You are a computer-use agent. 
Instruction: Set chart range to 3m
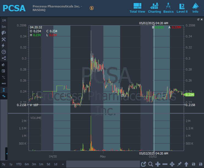(34, 164)
